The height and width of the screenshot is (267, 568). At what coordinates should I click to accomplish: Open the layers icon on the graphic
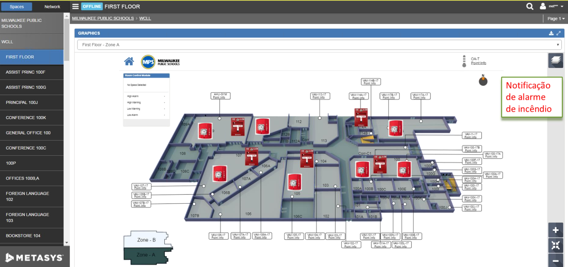point(555,60)
